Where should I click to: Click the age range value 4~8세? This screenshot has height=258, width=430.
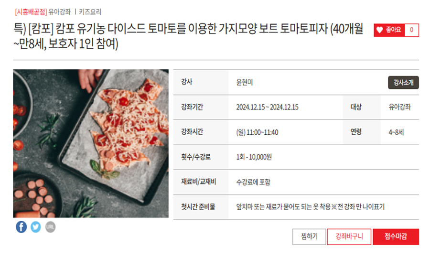396,132
